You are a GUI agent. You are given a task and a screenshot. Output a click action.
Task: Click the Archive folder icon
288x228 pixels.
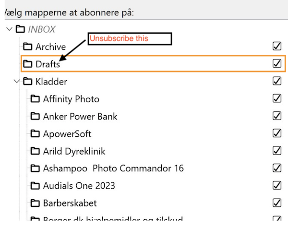click(27, 47)
